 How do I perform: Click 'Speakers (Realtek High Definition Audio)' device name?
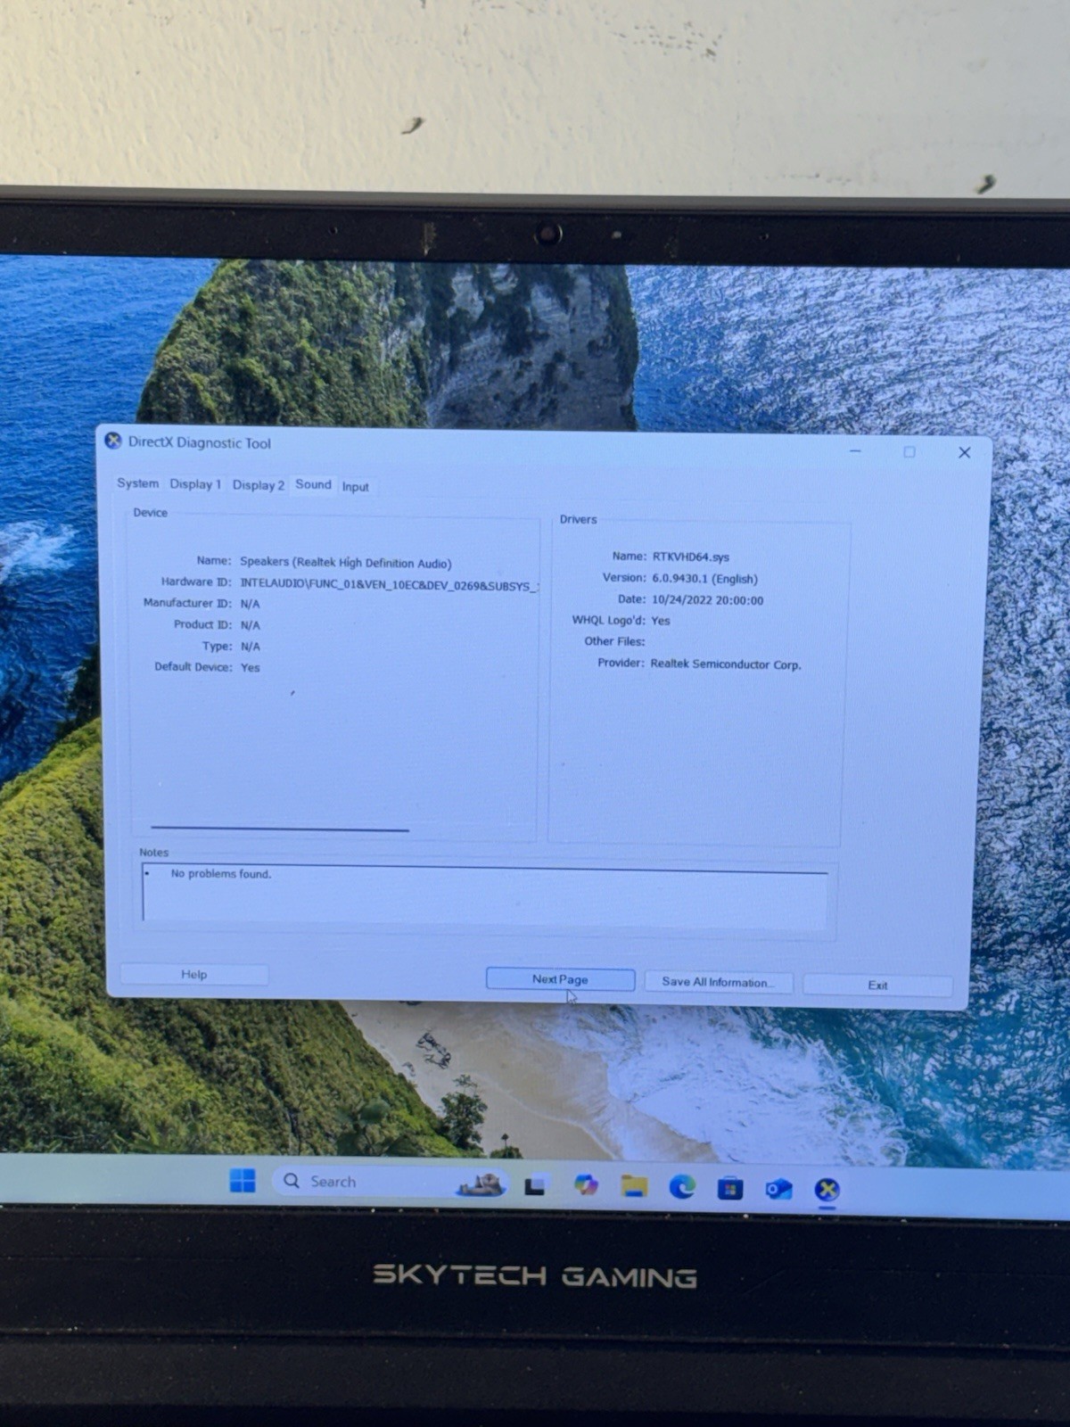[x=346, y=563]
